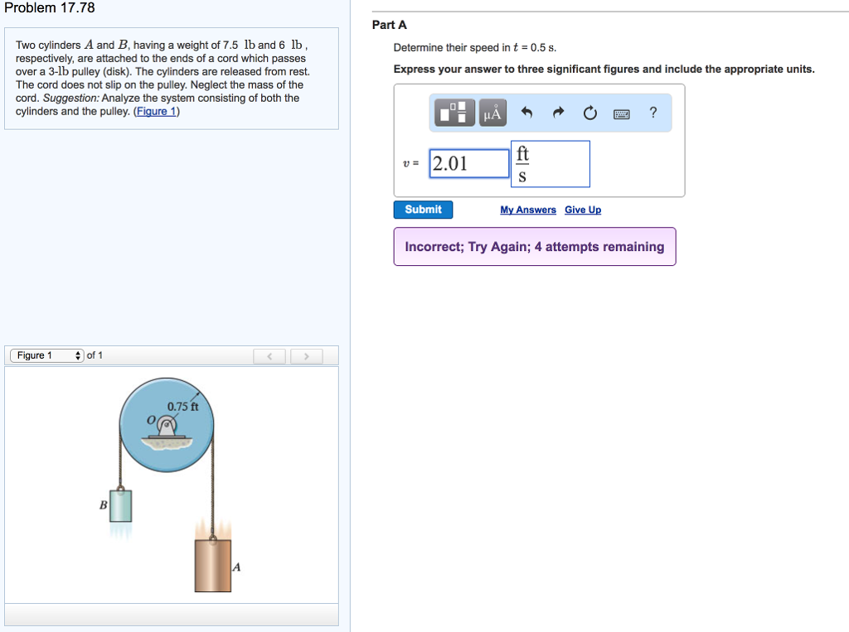
Task: Open Figure 1 link in problem statement
Action: (156, 111)
